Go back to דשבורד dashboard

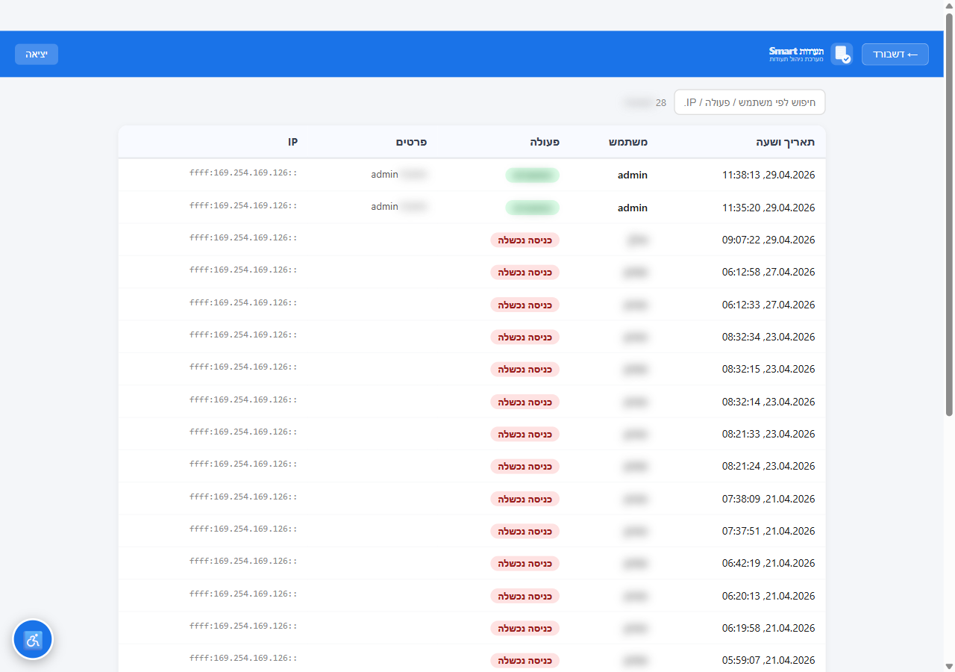(x=895, y=54)
